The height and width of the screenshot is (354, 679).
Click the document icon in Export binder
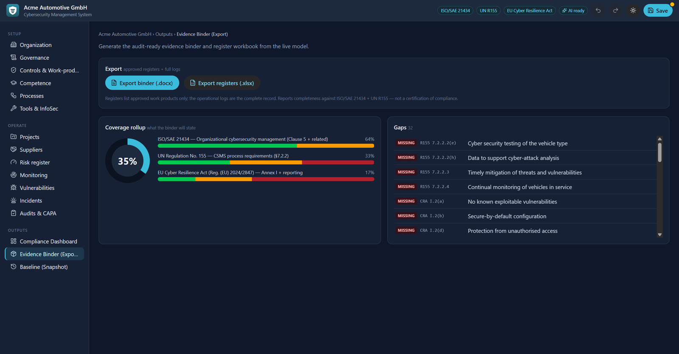(114, 83)
